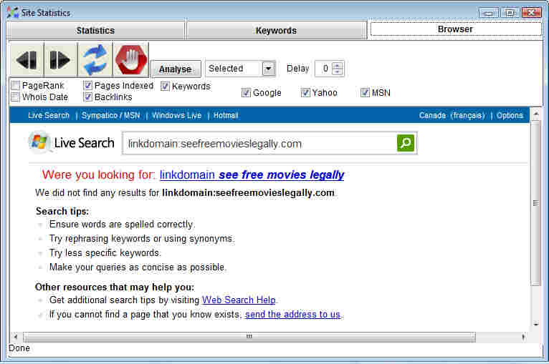Screen dimensions: 549x364
Task: Click the browser Back arrow button
Action: pos(27,59)
